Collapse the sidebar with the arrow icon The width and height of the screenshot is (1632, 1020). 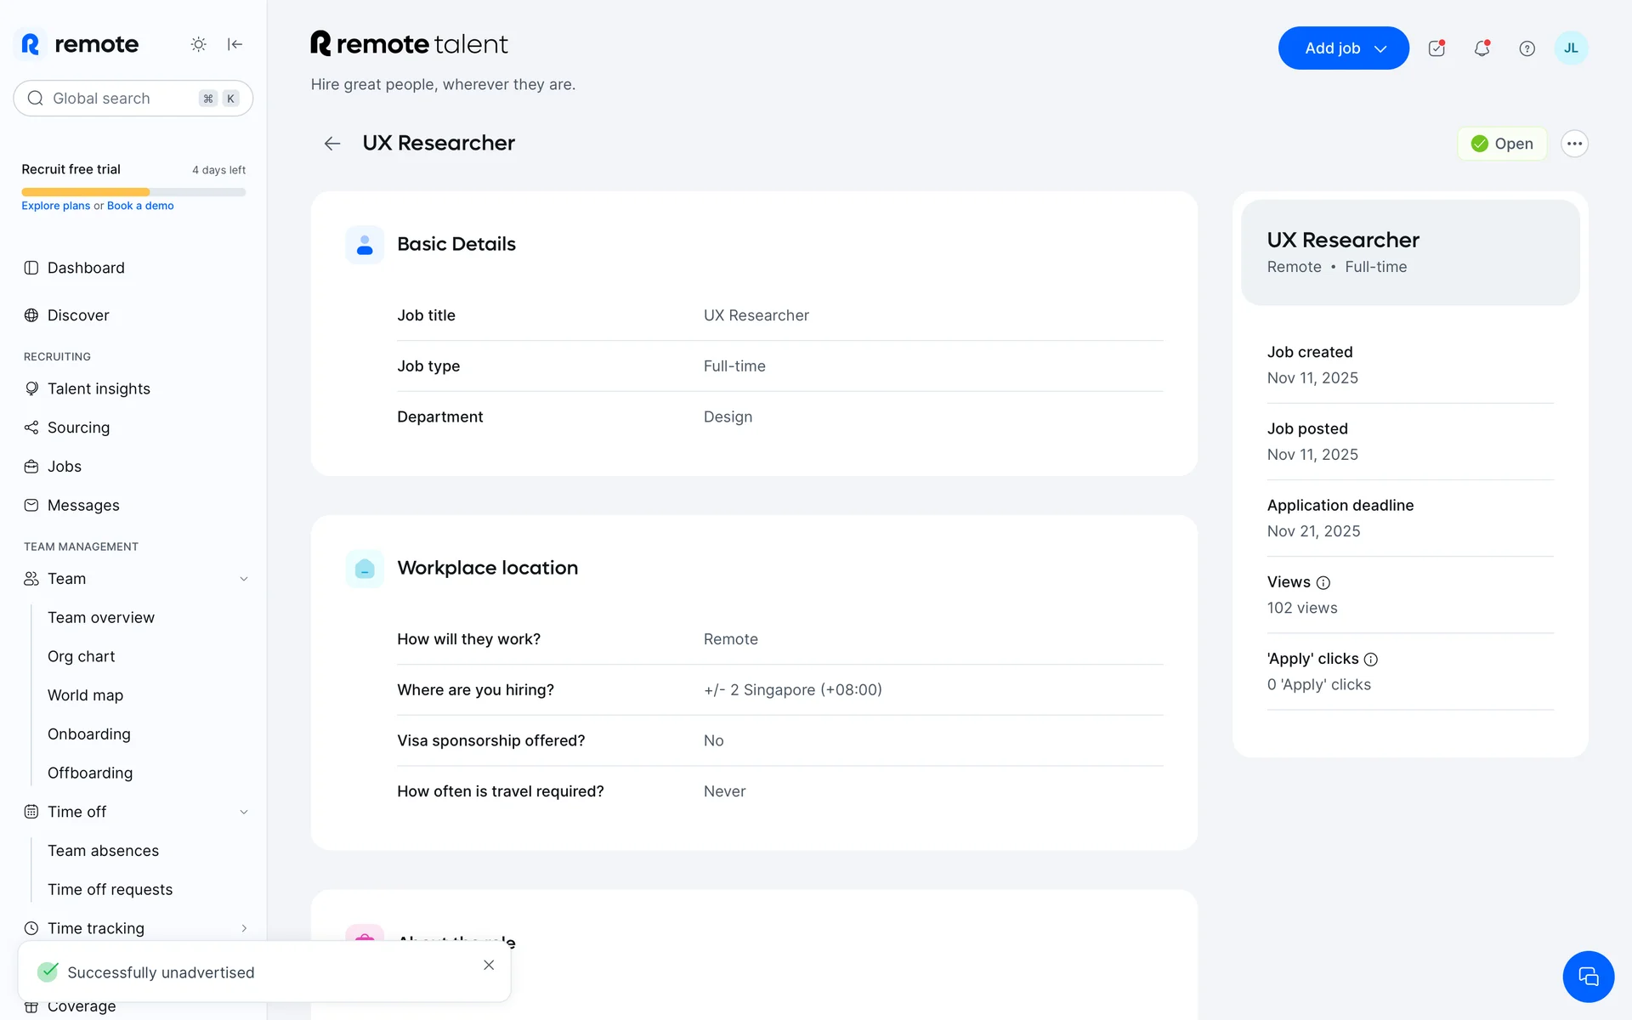pos(235,44)
